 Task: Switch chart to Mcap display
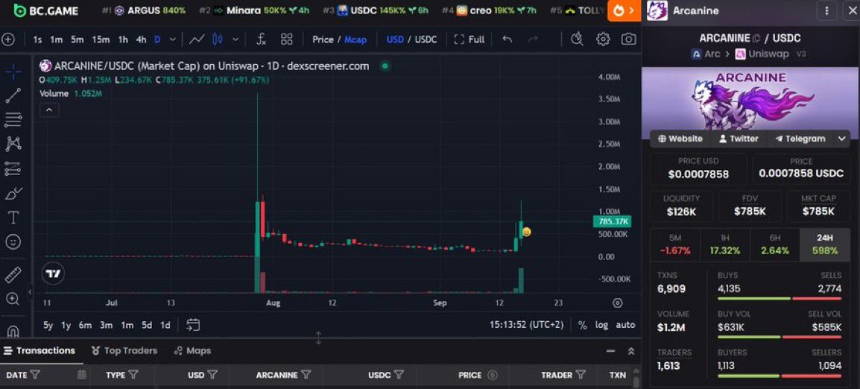[355, 39]
